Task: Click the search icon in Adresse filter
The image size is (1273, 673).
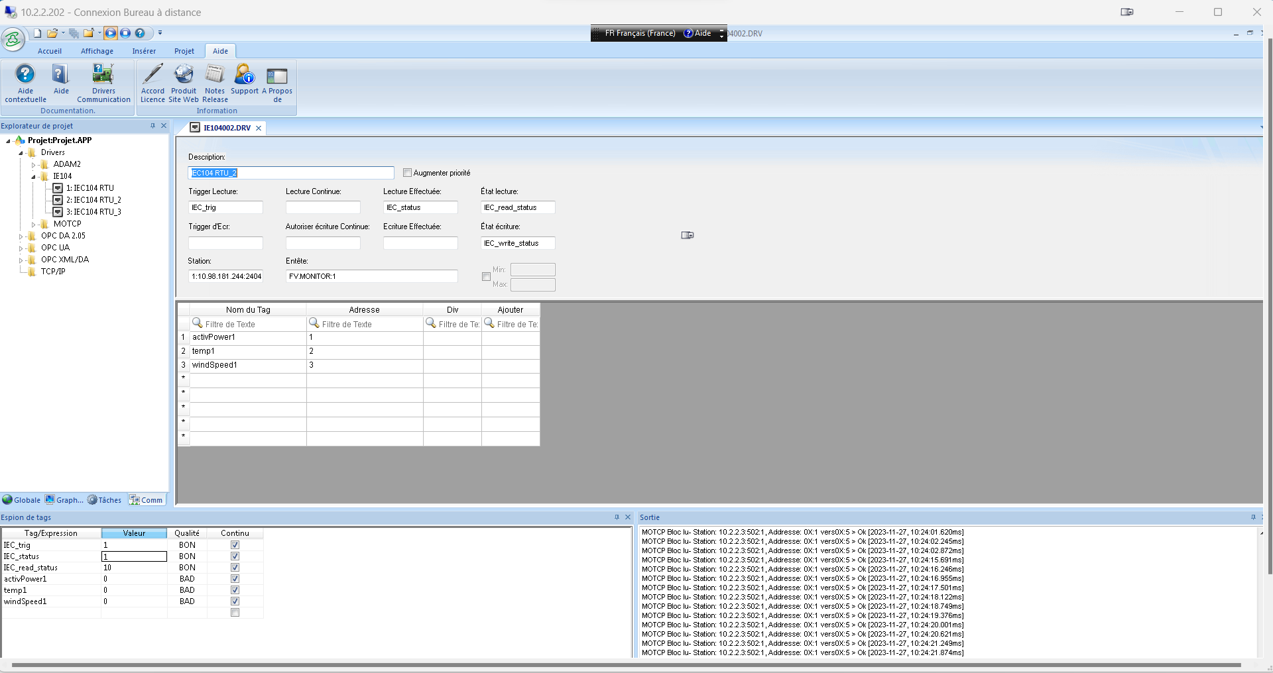Action: 314,323
